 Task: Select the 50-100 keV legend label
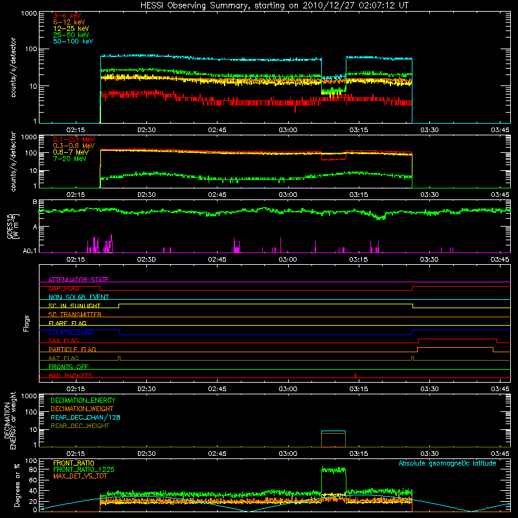(x=73, y=41)
